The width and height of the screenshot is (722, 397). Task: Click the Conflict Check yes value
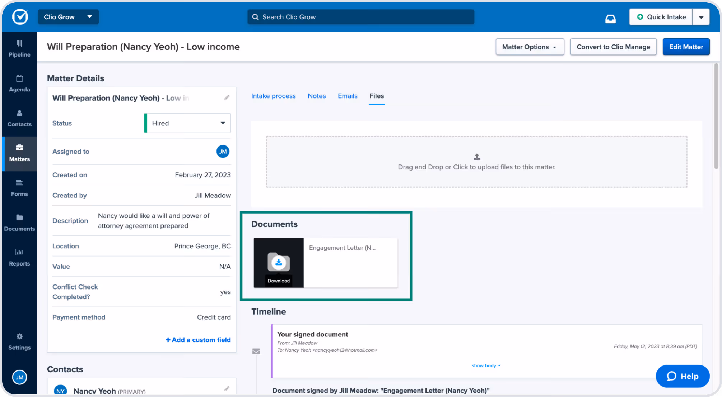(x=225, y=292)
